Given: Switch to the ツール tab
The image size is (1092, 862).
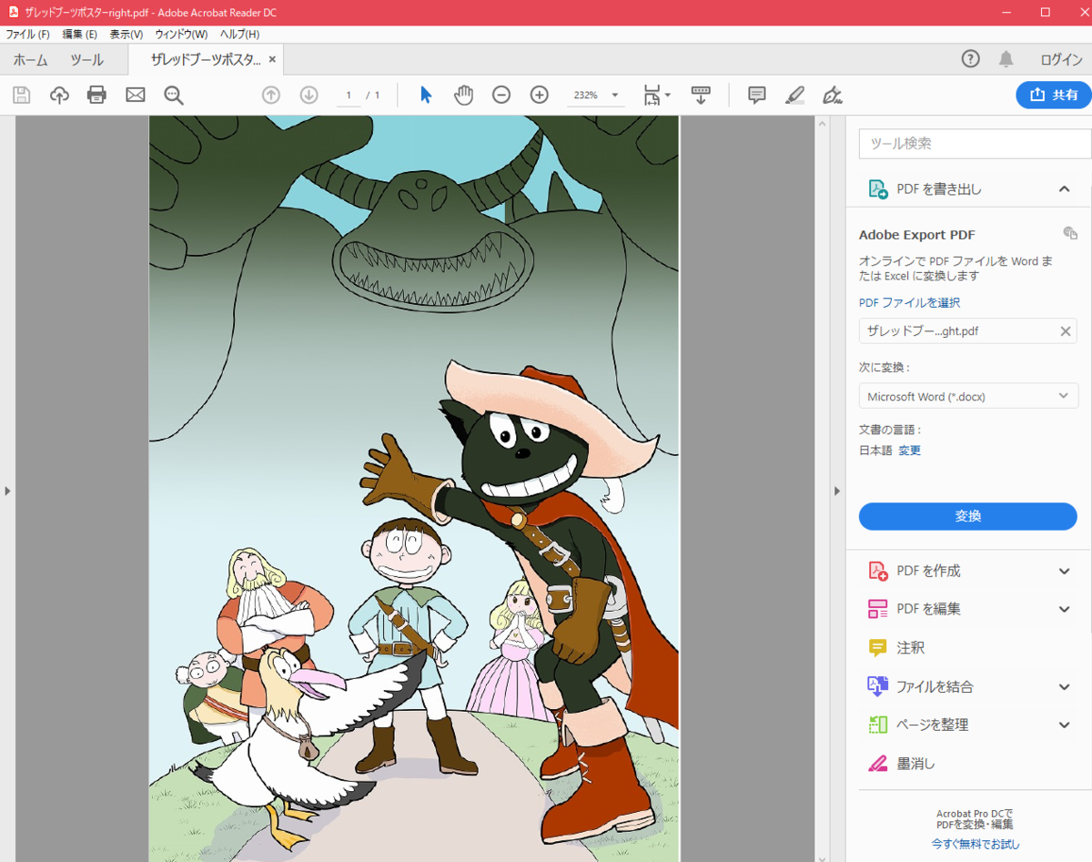Looking at the screenshot, I should [x=87, y=60].
